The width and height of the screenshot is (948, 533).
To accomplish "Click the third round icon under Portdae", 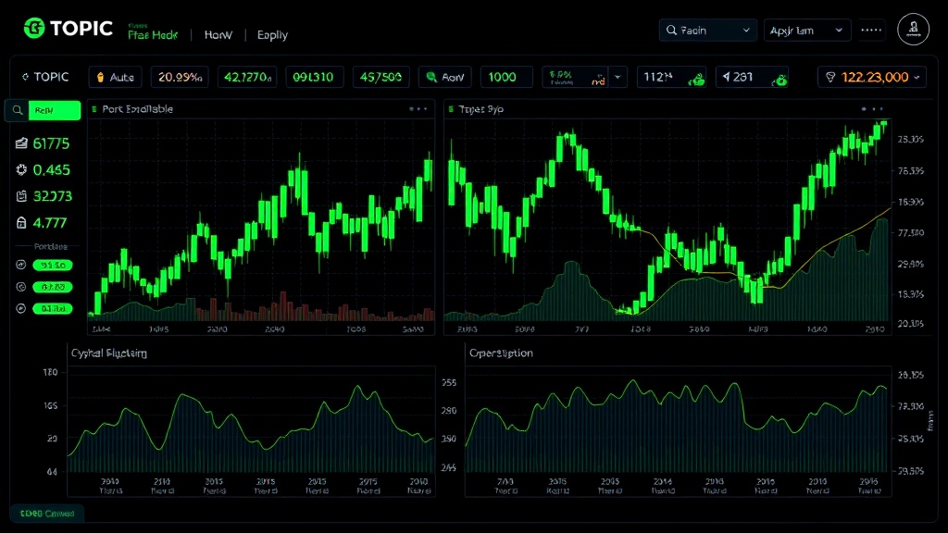I will pyautogui.click(x=20, y=309).
